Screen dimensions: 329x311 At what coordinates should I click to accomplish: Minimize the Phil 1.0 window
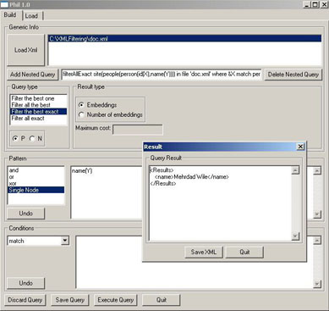(307, 4)
